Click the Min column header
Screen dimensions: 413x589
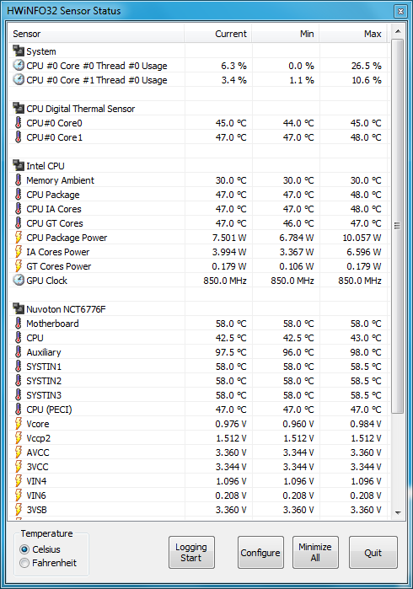coord(286,34)
